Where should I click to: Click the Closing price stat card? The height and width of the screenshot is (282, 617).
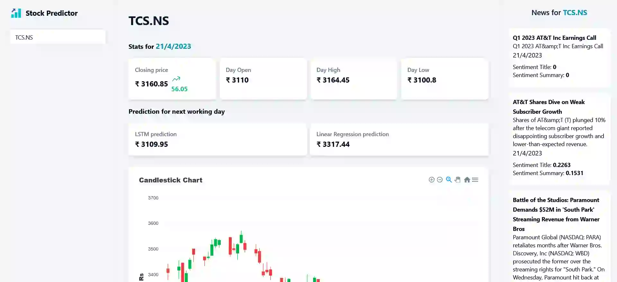pos(172,79)
